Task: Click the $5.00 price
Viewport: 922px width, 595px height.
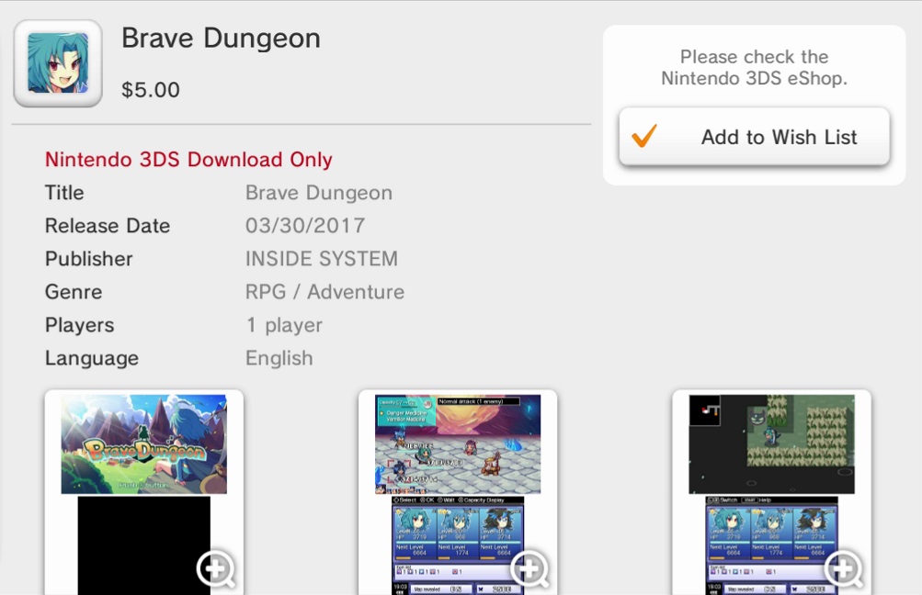Action: point(151,90)
